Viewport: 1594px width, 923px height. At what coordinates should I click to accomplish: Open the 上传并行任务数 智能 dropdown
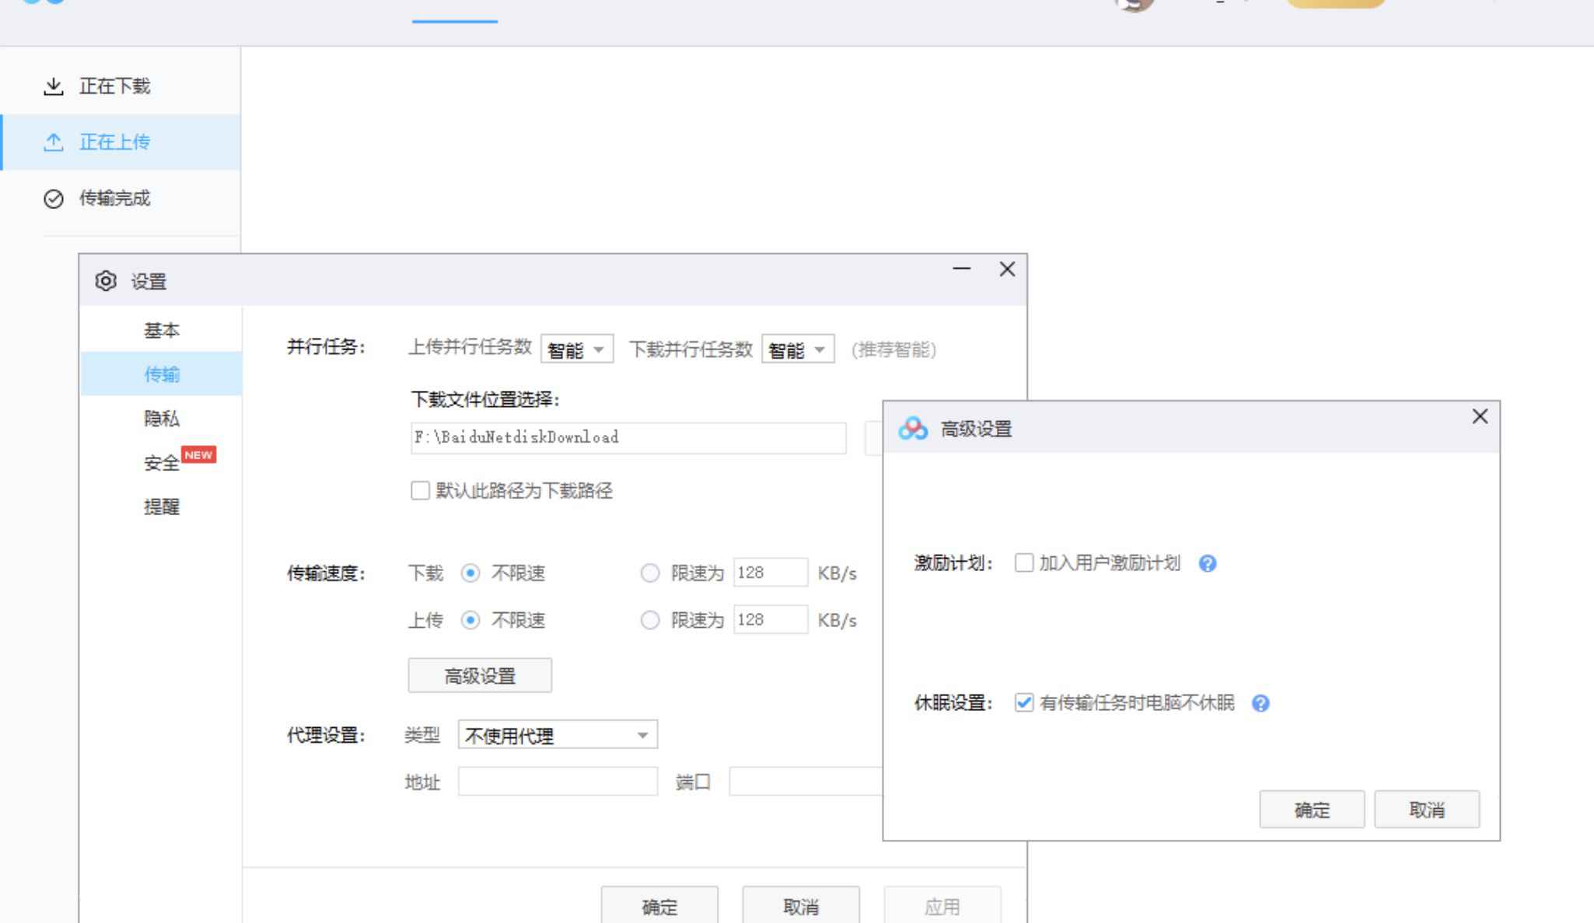pos(576,349)
